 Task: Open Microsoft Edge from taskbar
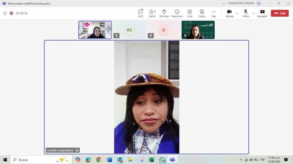coord(88,160)
